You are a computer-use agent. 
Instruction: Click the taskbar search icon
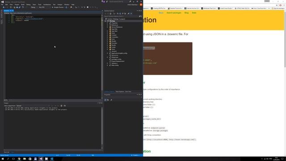click(x=8, y=159)
